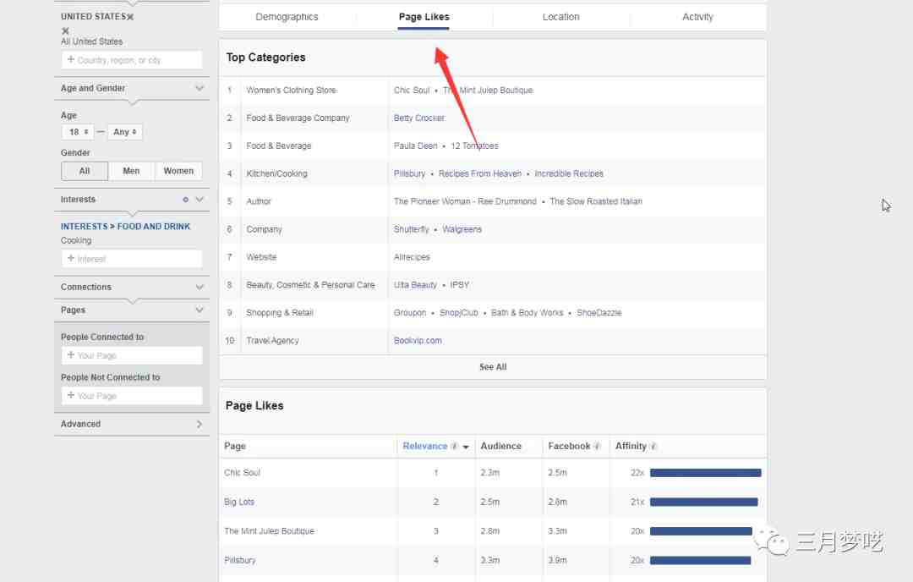The height and width of the screenshot is (582, 913).
Task: Click Your Page field under People Not Connected to
Action: click(132, 396)
